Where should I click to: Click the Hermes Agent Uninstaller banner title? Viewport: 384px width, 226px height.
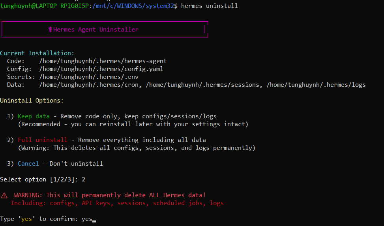click(x=96, y=30)
